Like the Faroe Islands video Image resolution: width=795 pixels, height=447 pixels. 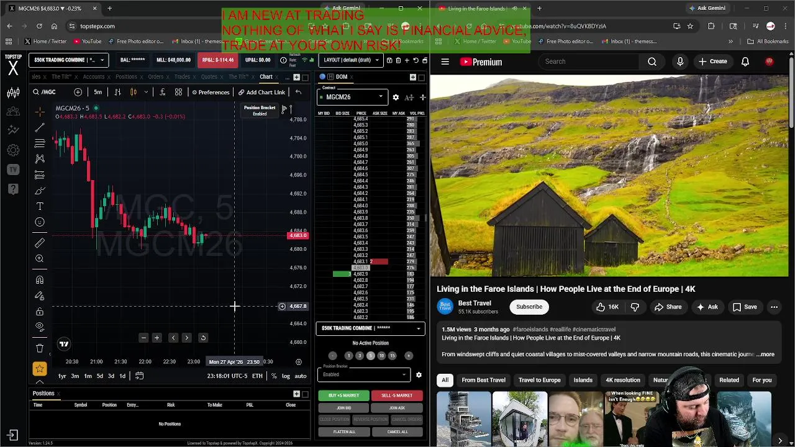(606, 307)
